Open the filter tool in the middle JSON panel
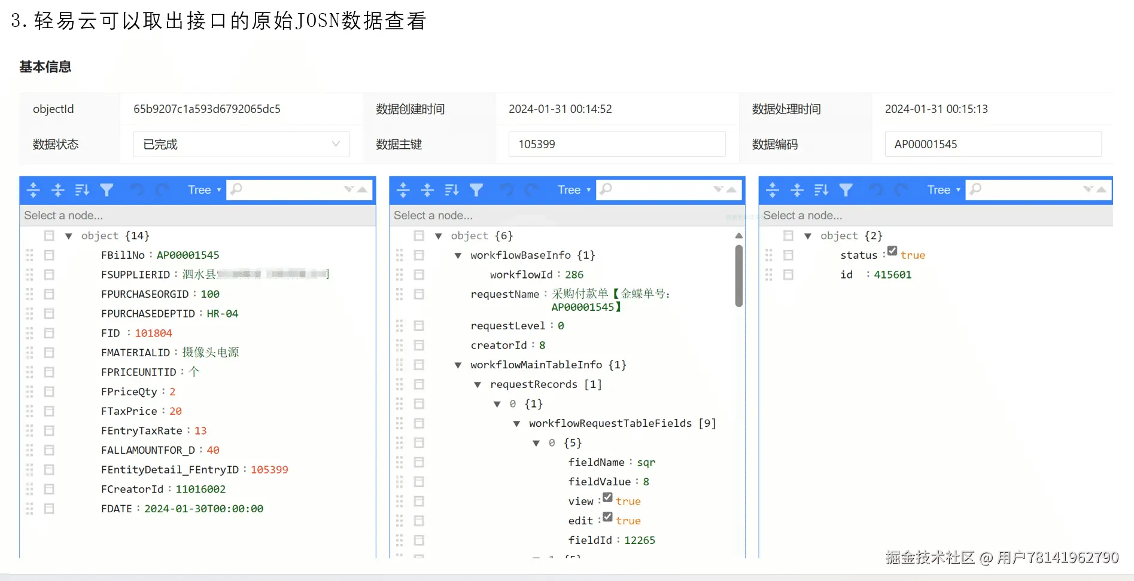 click(476, 190)
